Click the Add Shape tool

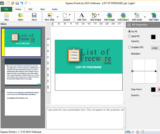96,17
